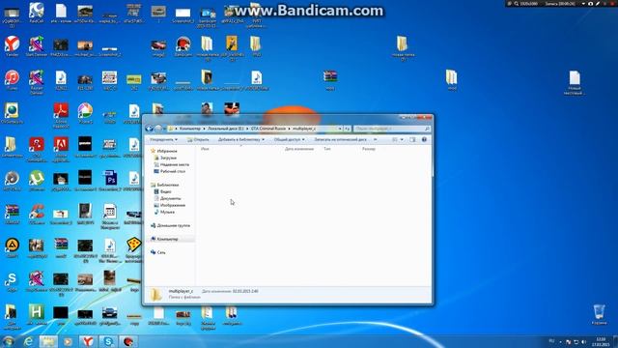This screenshot has height=348, width=618.
Task: Select the RaidCall desktop icon
Action: tap(37, 13)
